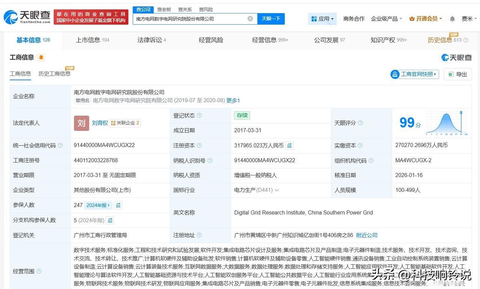Open the 费米 account dropdown
The image size is (480, 289).
(x=469, y=19)
